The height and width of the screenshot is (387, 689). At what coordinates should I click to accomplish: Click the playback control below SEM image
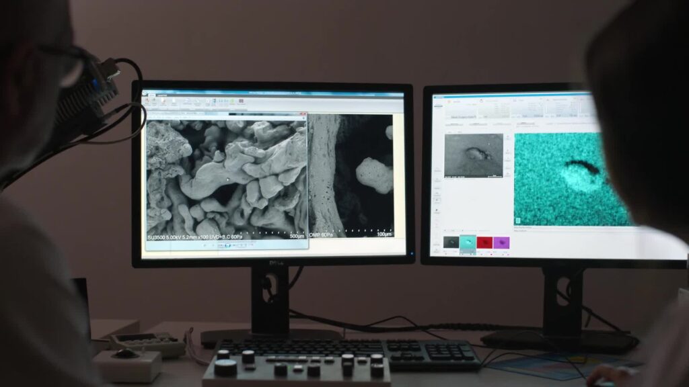(227, 245)
